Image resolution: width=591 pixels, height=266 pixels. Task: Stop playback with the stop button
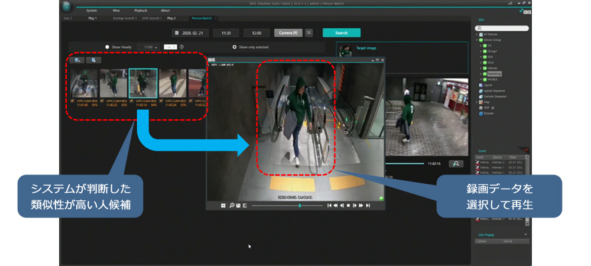(x=348, y=205)
